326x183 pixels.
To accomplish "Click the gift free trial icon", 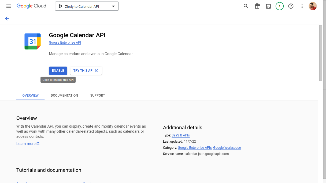I will pos(257,6).
